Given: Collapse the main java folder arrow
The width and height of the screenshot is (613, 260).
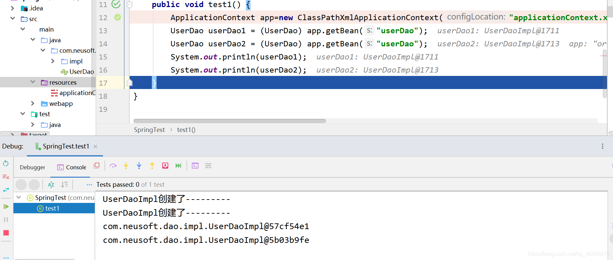Looking at the screenshot, I should click(33, 40).
